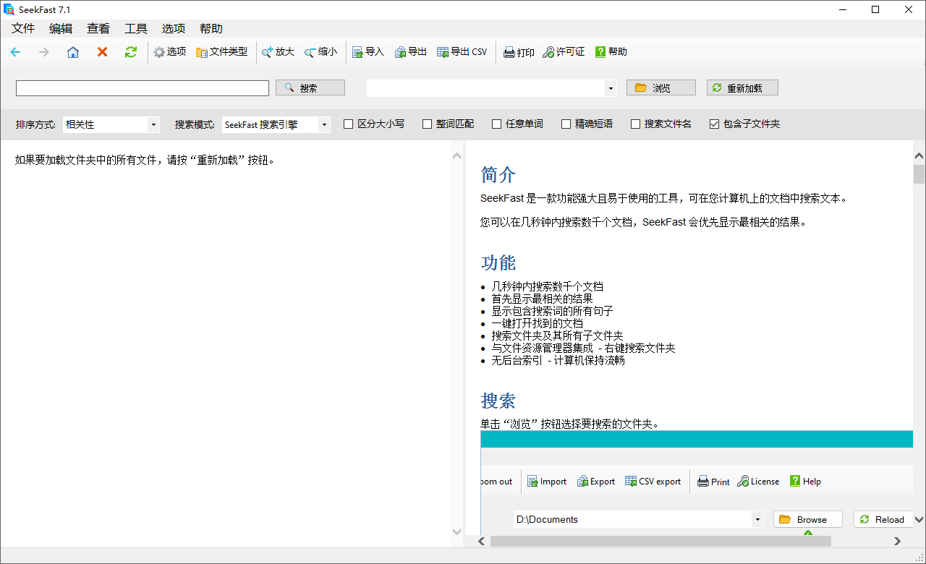Go forward with the right arrow icon
926x564 pixels.
click(x=44, y=52)
